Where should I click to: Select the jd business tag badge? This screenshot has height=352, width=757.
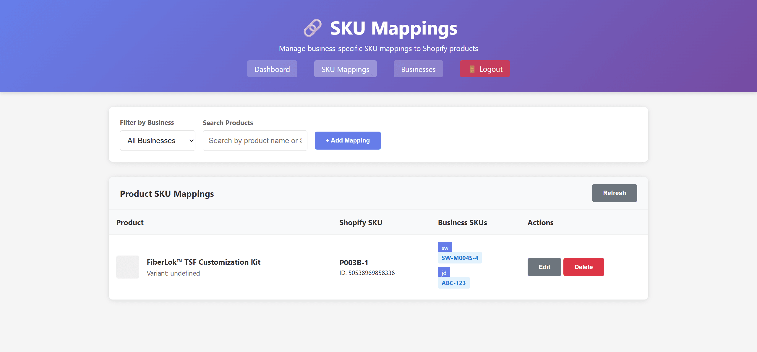tap(444, 272)
